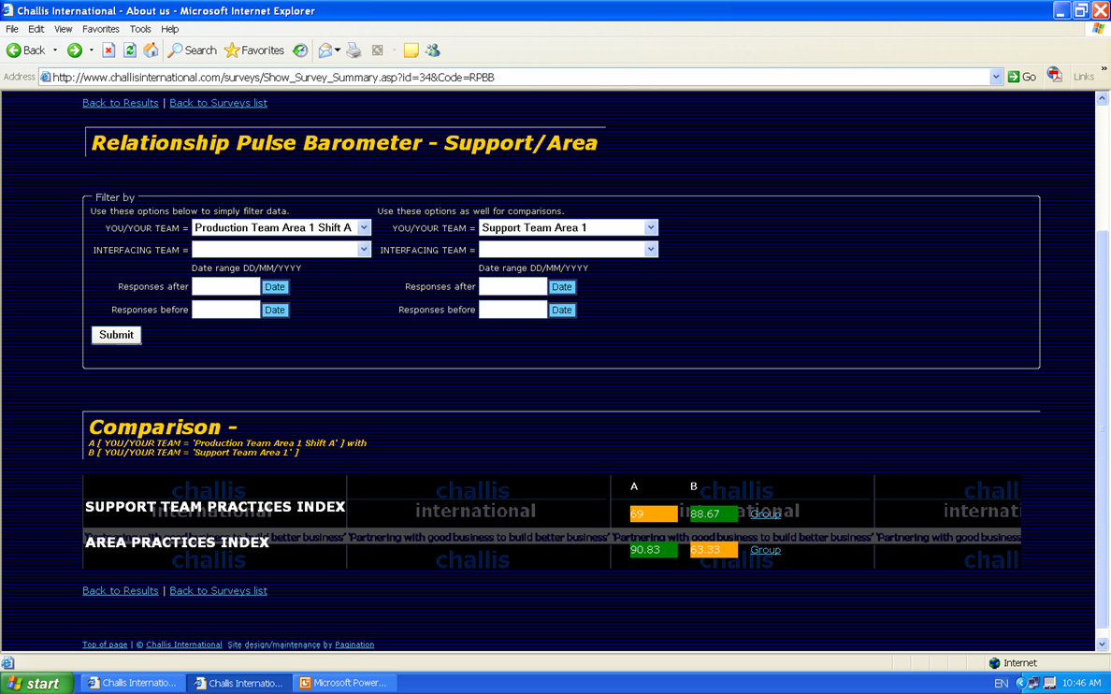Click the Pagination footer link
The image size is (1111, 694).
pos(354,644)
